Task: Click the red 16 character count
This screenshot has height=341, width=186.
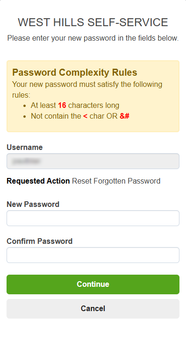Action: point(62,105)
